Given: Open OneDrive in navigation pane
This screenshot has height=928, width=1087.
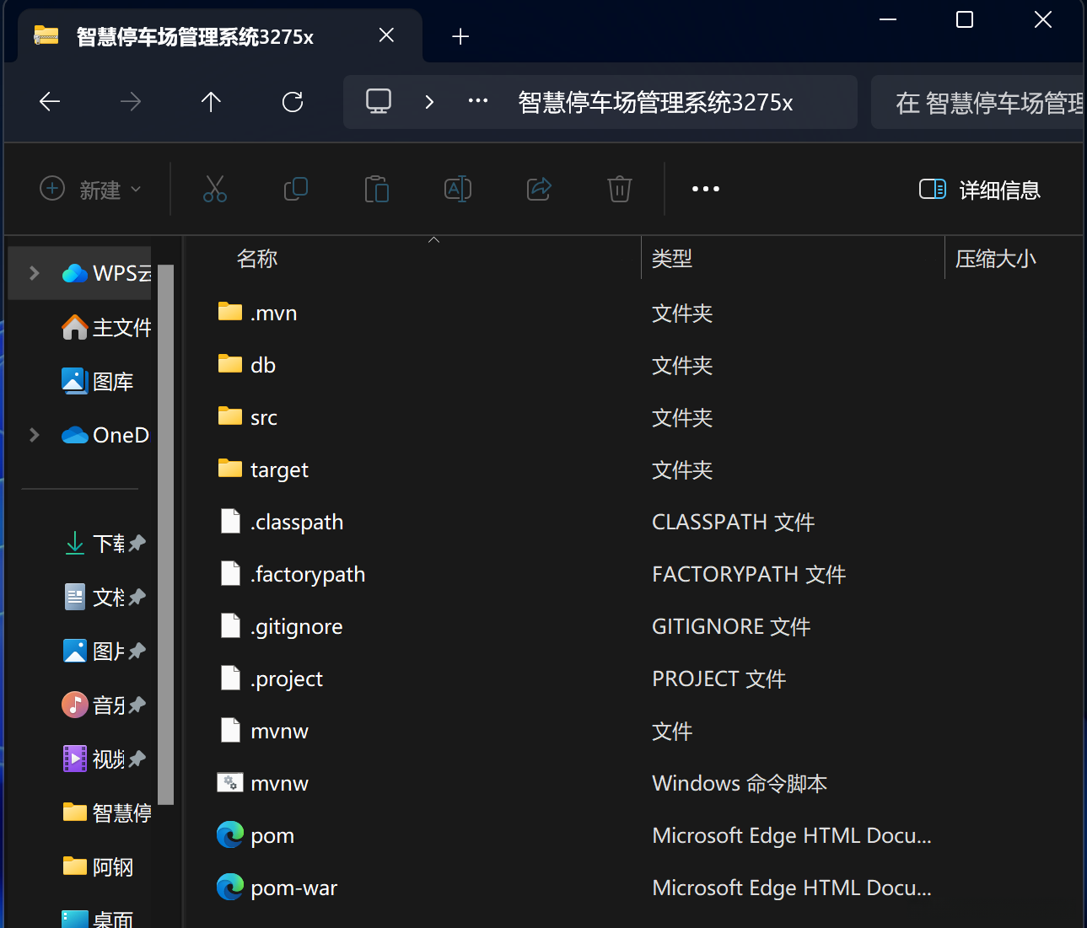Looking at the screenshot, I should (105, 435).
